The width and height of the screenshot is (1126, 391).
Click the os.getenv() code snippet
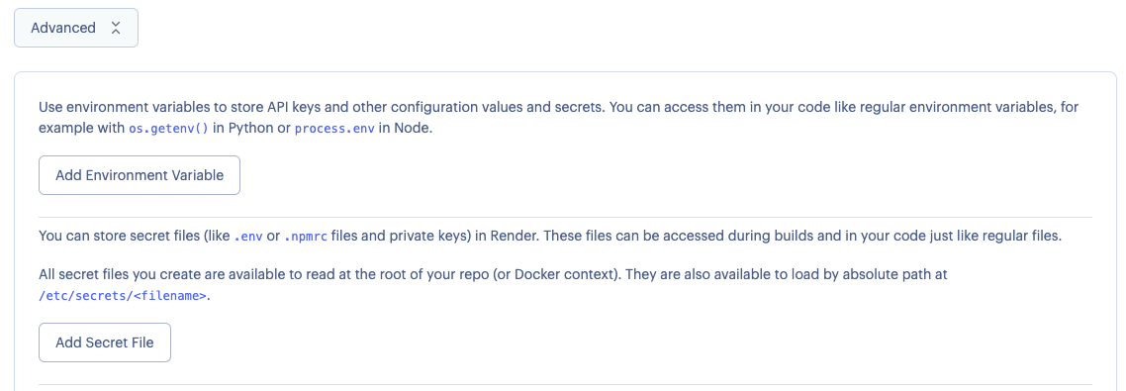point(169,132)
